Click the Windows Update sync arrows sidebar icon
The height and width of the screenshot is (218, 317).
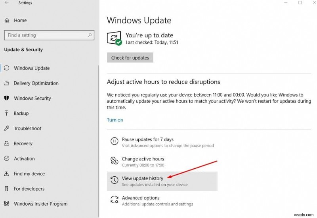7,68
